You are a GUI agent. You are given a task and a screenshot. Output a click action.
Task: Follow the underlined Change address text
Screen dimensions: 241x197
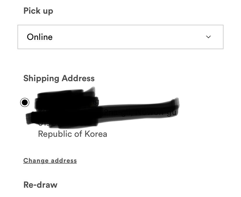[x=50, y=161]
